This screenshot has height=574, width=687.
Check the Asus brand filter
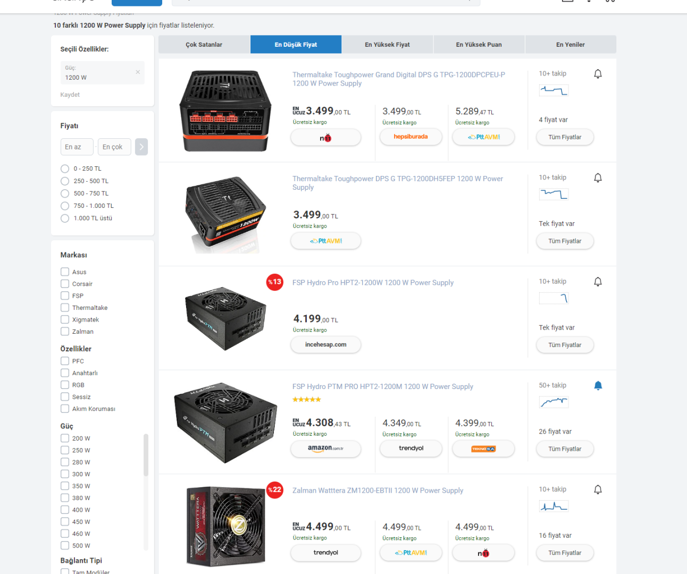[x=65, y=272]
